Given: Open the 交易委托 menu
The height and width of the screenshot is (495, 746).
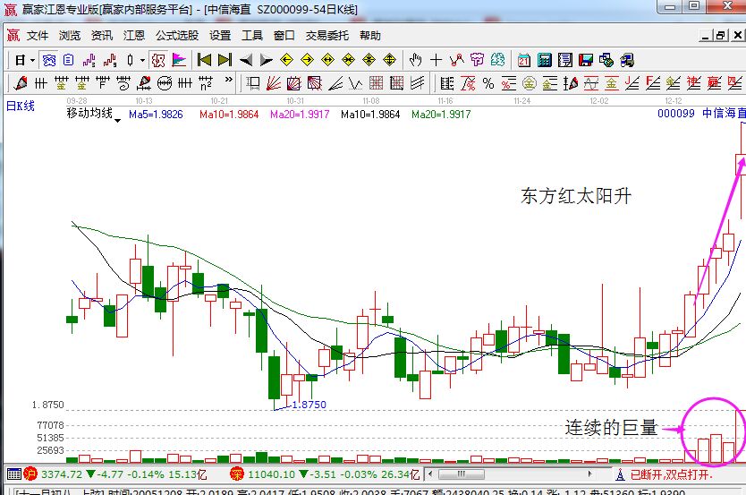Looking at the screenshot, I should click(x=326, y=36).
